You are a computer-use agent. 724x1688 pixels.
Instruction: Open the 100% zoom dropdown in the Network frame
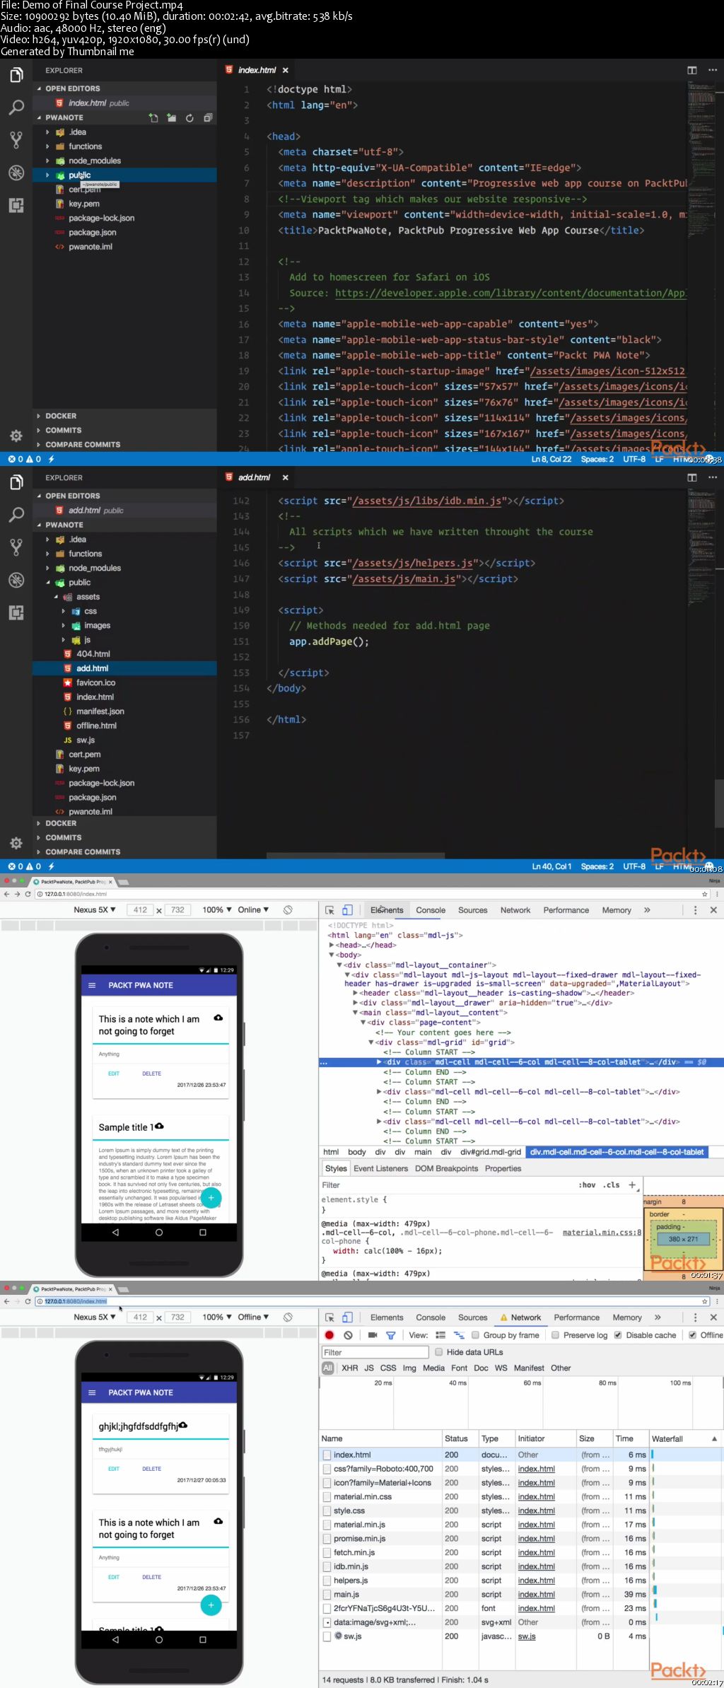pos(217,1317)
